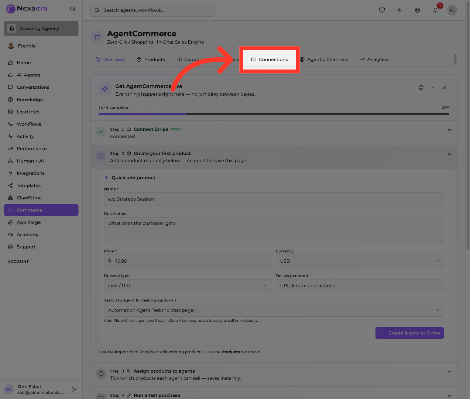
Task: Collapse Step 2 Create your first product
Action: [274, 157]
